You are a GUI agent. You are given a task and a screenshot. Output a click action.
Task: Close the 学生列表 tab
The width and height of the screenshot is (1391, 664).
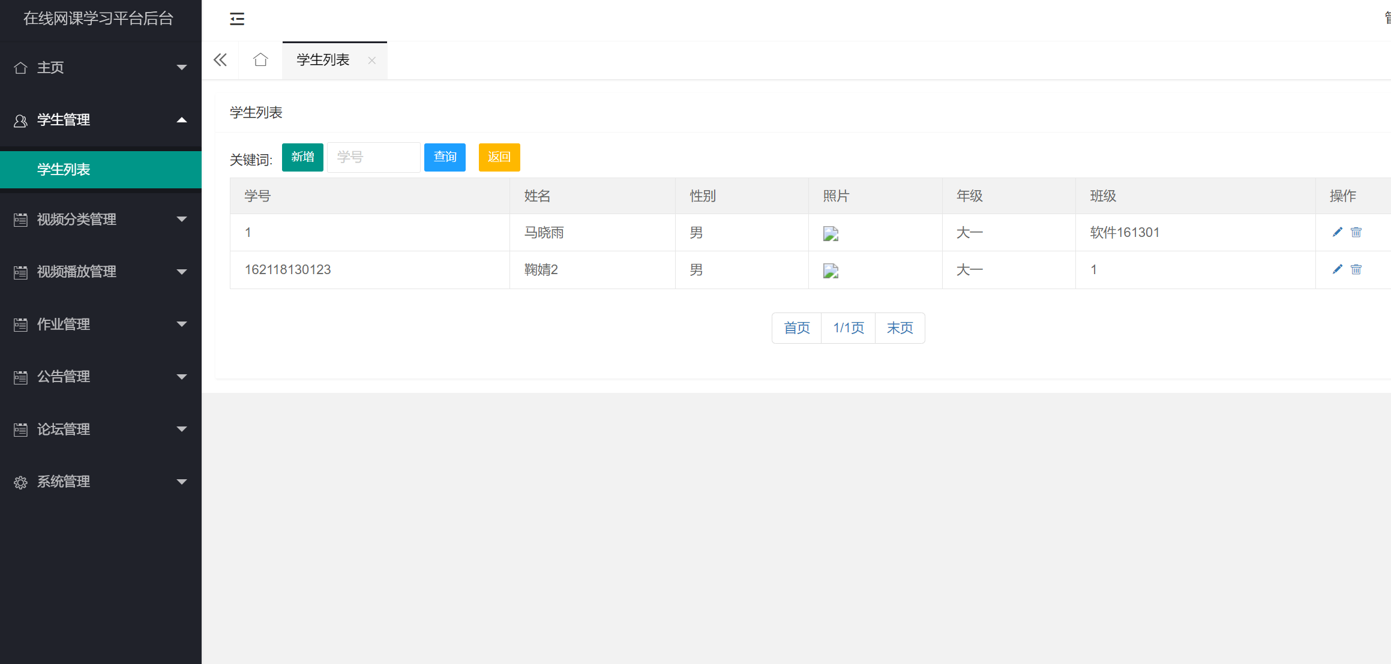(x=372, y=61)
